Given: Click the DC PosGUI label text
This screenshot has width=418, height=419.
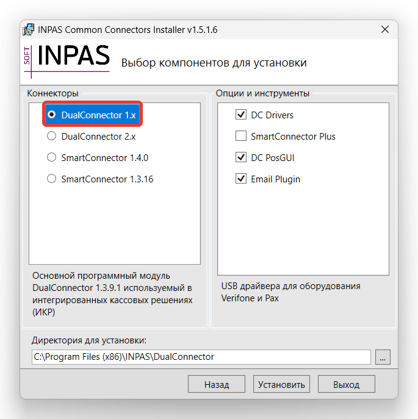Looking at the screenshot, I should (x=273, y=157).
